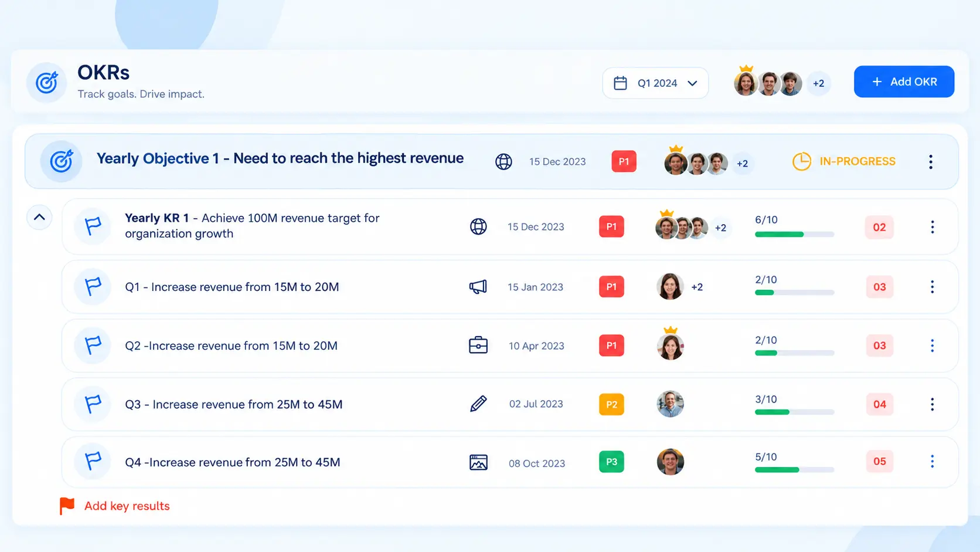
Task: Collapse the key results list with the chevron
Action: tap(39, 217)
